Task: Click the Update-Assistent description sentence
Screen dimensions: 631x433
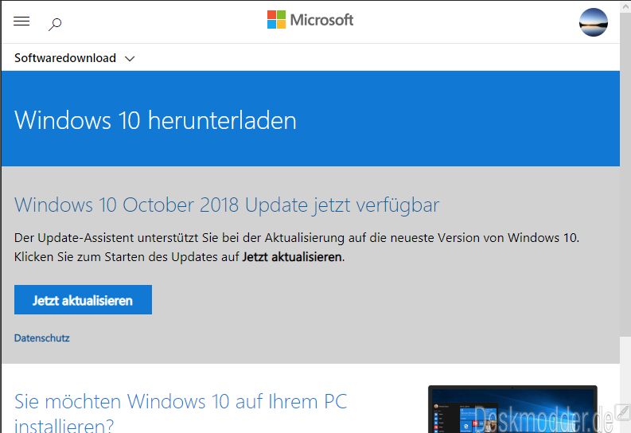Action: tap(297, 238)
